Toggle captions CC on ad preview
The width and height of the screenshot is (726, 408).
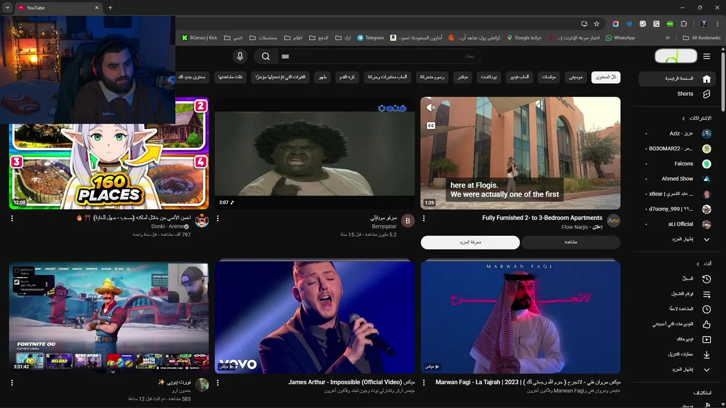(431, 126)
